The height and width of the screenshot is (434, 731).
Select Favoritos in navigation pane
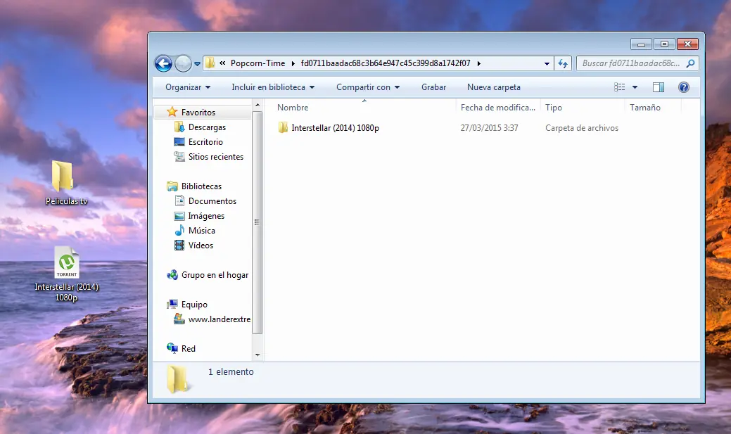click(x=198, y=113)
